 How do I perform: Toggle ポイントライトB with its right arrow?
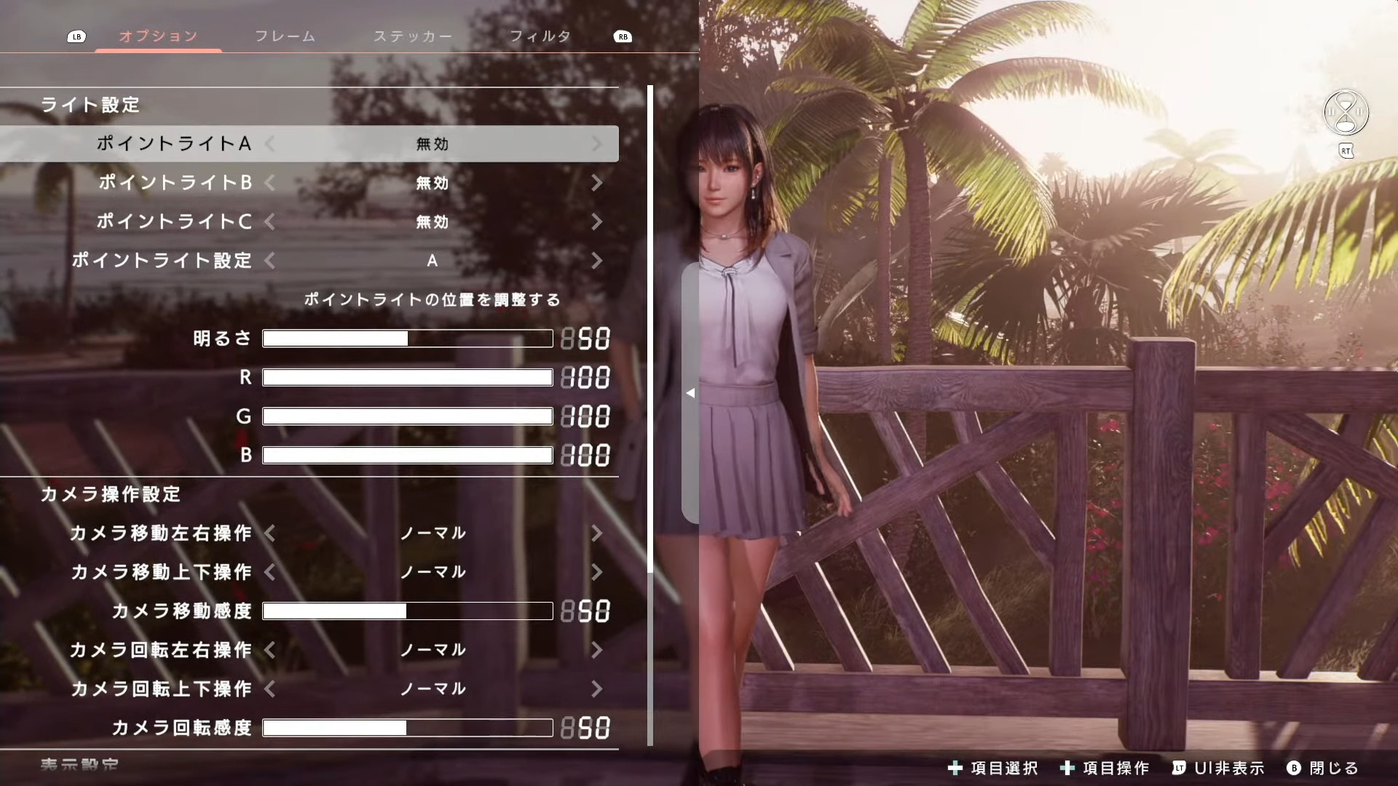click(x=597, y=183)
